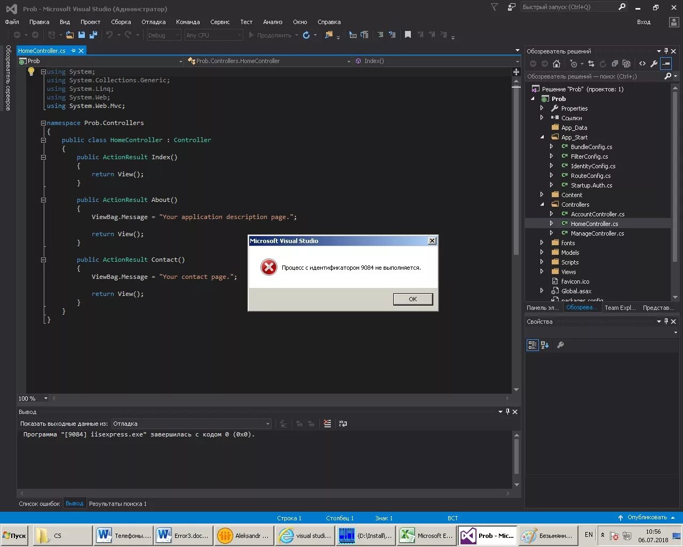Click the pending changes filter clock icon

[x=574, y=64]
